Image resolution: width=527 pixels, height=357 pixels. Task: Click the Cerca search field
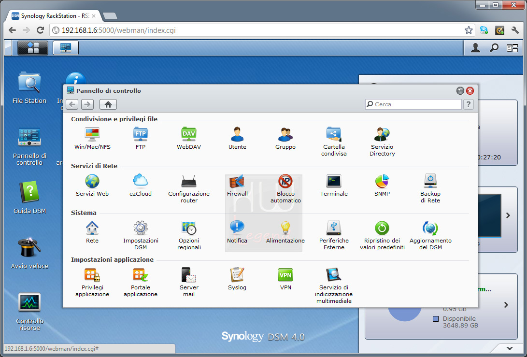point(413,104)
